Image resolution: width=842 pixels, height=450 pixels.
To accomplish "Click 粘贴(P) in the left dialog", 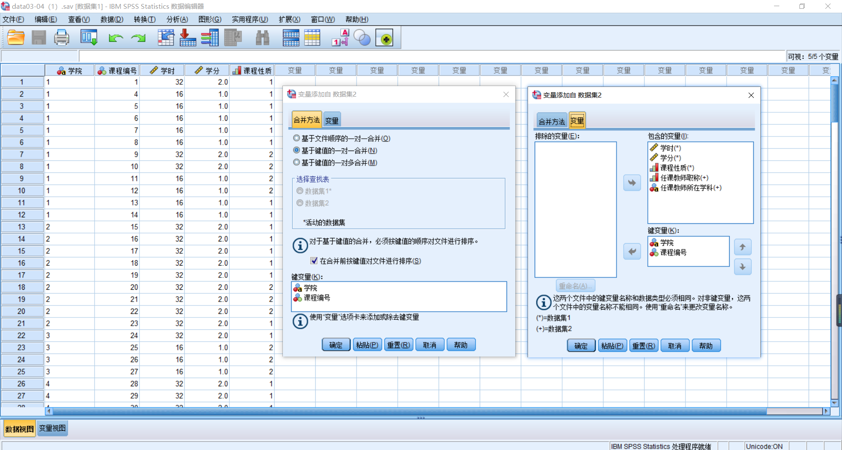I will tap(367, 345).
